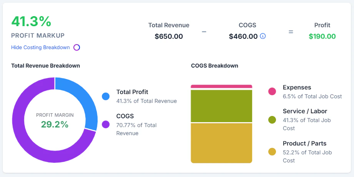Click the pink Expenses bar segment

[x=221, y=86]
